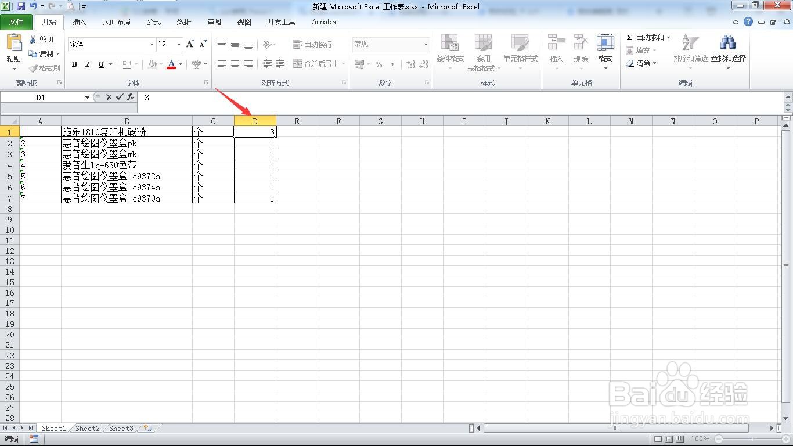The width and height of the screenshot is (793, 446).
Task: Switch to Page Layout view in status bar
Action: point(669,439)
